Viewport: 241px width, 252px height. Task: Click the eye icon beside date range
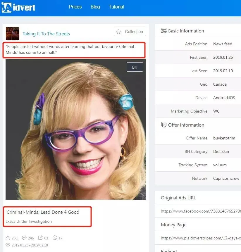tap(8, 245)
